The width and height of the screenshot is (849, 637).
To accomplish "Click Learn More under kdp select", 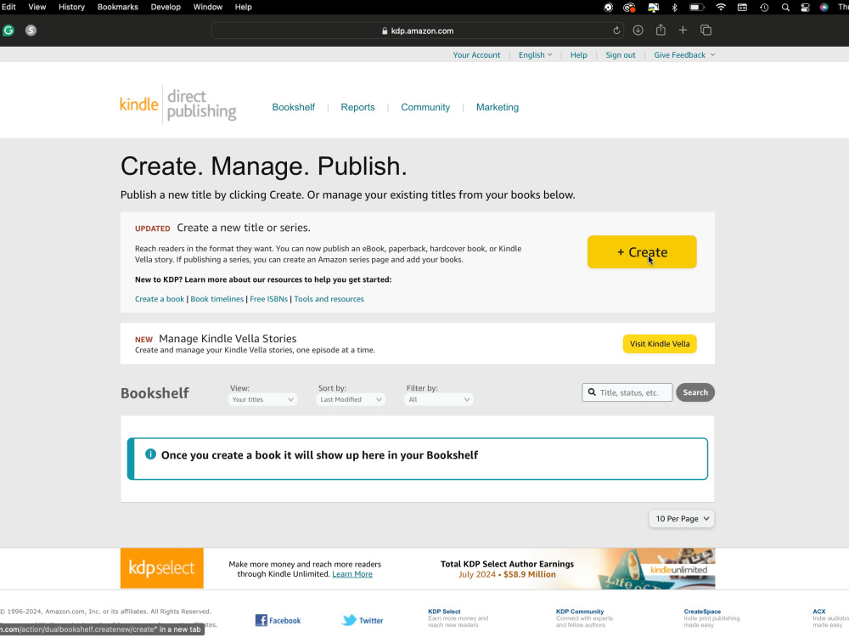I will click(352, 574).
